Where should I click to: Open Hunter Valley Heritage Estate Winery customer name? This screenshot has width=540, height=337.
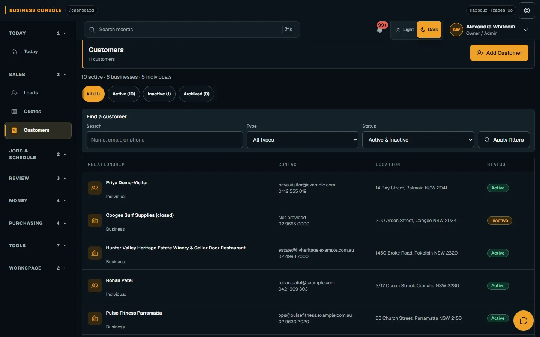pos(175,248)
